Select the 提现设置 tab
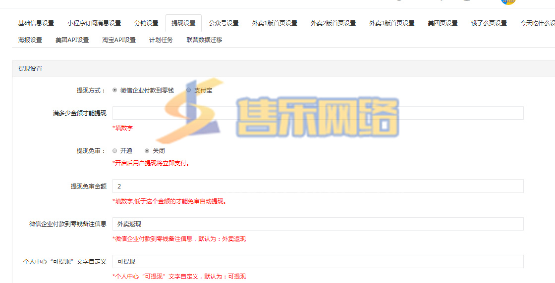This screenshot has height=283, width=555. tap(183, 23)
